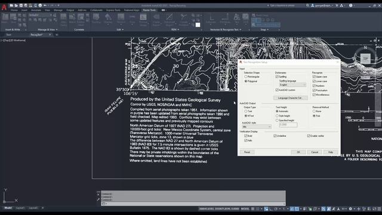Open the Spelling language English dropdown
Viewport: 382px width, 215px height.
point(292,85)
